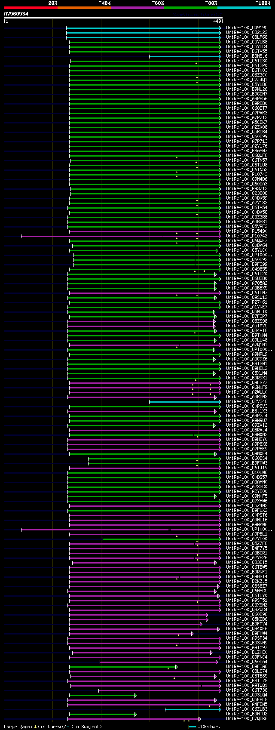
Task: Select the UniRef100_A5CBK7 label
Action: coord(247,122)
